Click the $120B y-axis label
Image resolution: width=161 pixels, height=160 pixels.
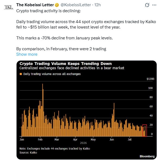(x=150, y=79)
